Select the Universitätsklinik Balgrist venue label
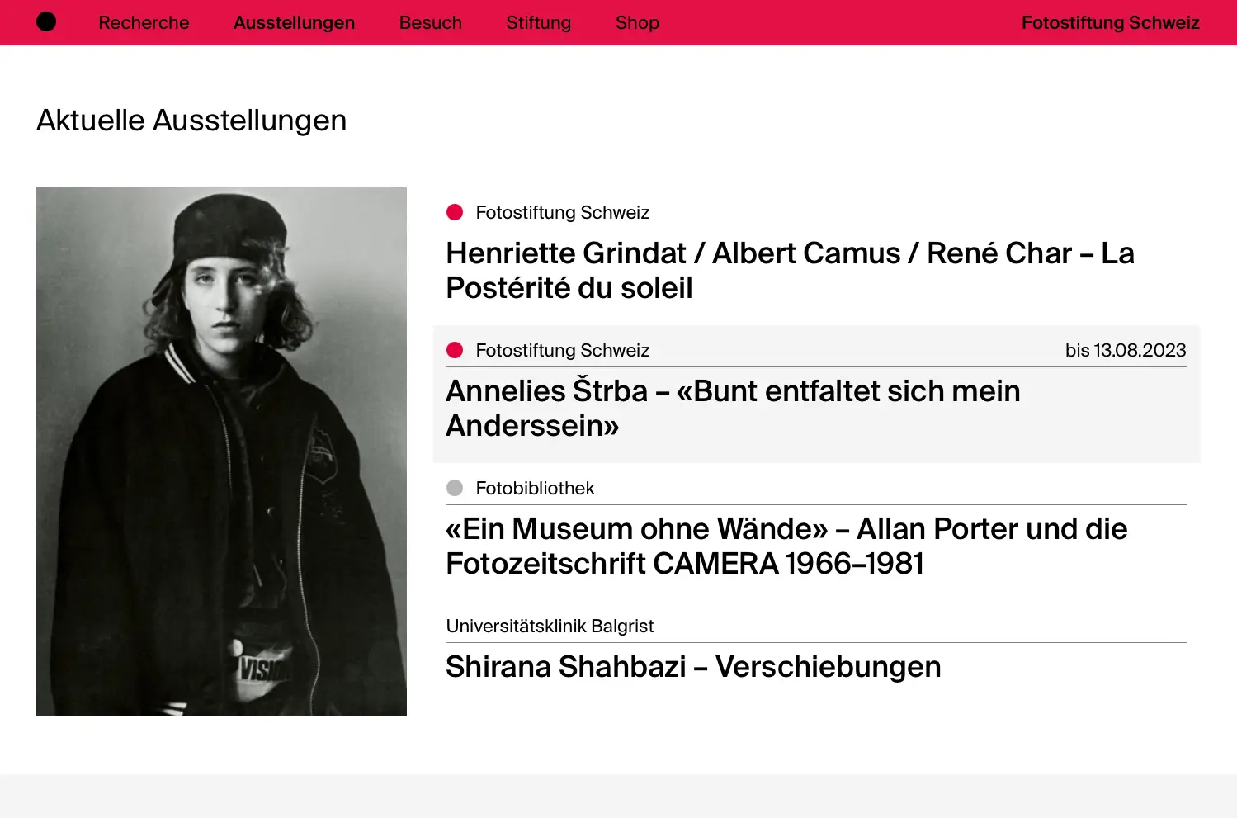Image resolution: width=1237 pixels, height=818 pixels. pos(550,626)
